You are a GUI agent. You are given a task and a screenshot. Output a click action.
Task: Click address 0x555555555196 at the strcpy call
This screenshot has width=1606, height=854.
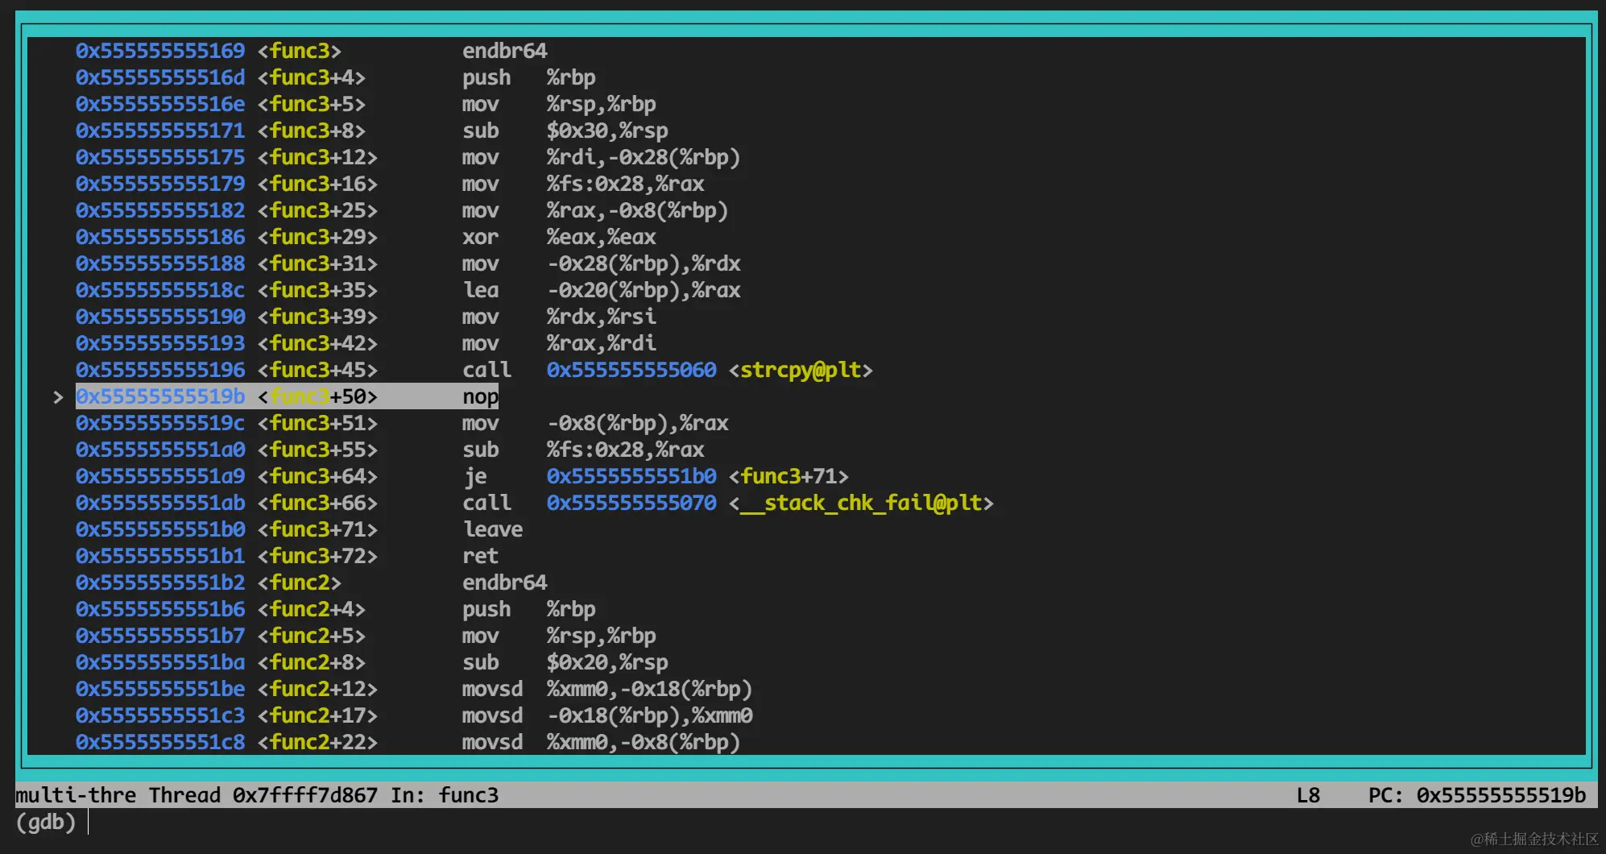point(160,370)
